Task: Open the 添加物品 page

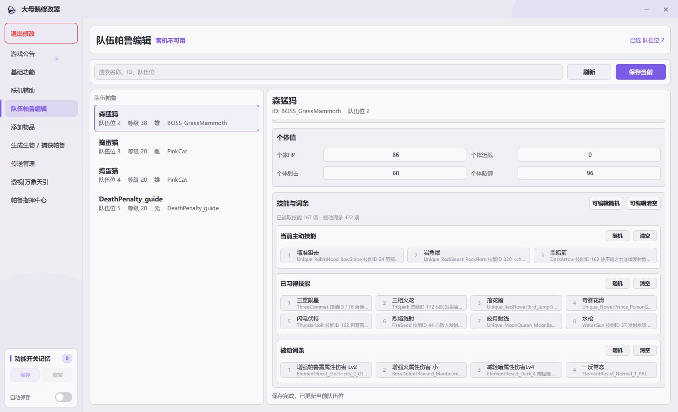Action: 41,127
